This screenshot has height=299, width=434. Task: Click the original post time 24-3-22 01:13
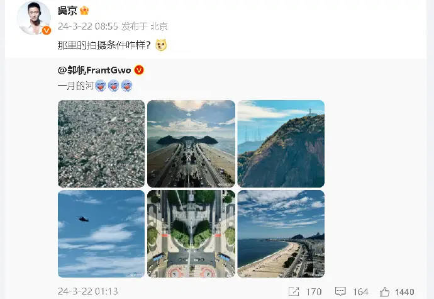click(x=88, y=291)
